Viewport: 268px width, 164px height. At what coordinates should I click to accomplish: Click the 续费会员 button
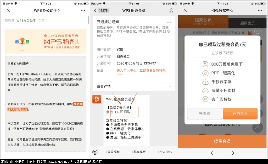222,141
